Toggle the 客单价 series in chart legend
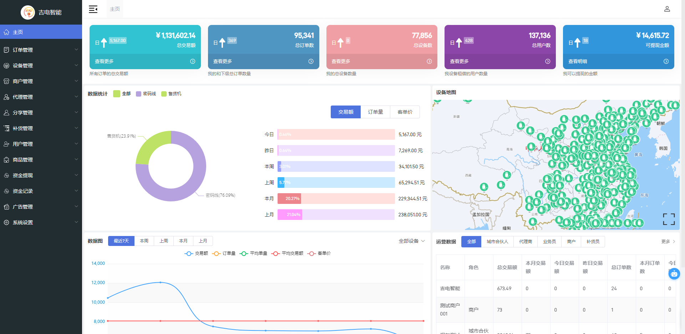 [x=319, y=253]
